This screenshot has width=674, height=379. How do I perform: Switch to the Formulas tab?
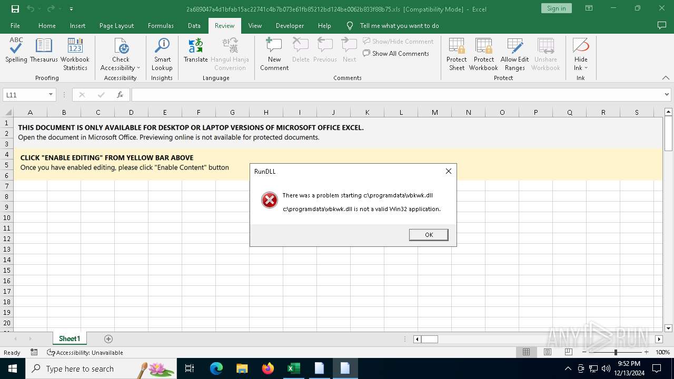coord(161,25)
